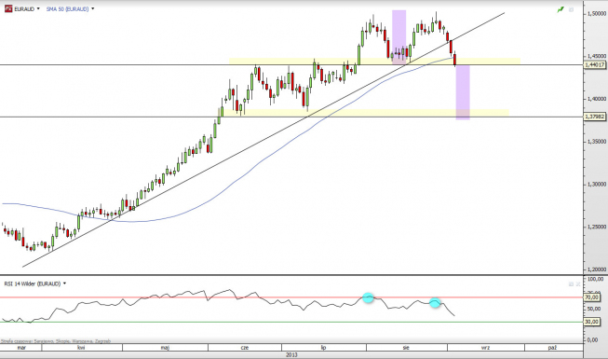Click the 'wrz' month on time axis

click(485, 347)
